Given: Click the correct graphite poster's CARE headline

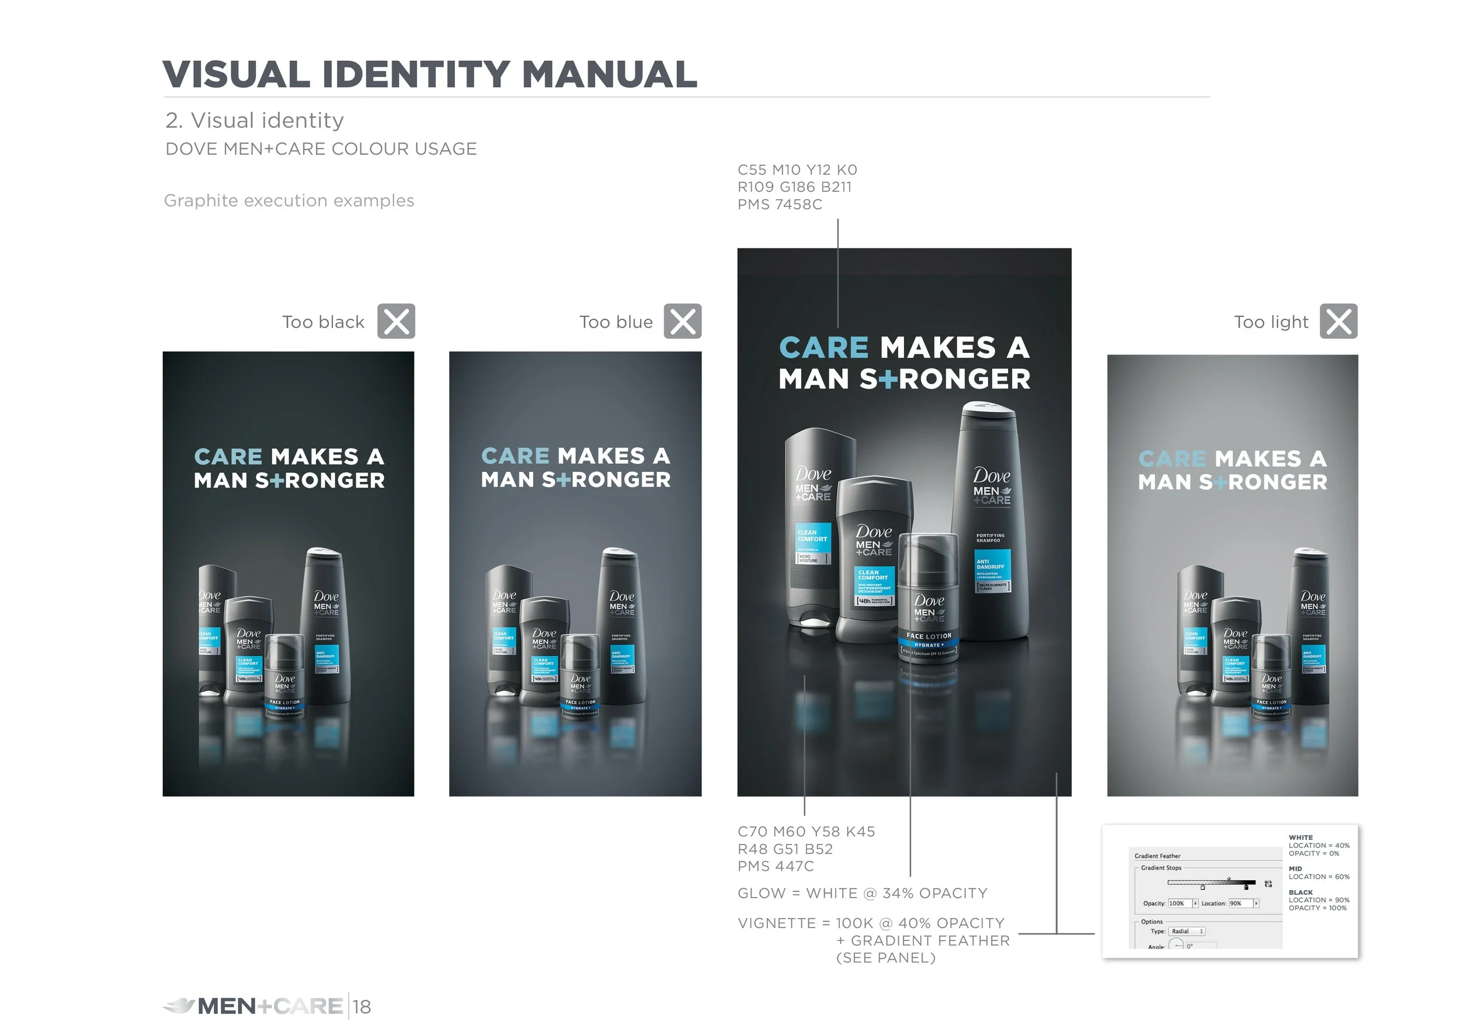Looking at the screenshot, I should point(823,348).
